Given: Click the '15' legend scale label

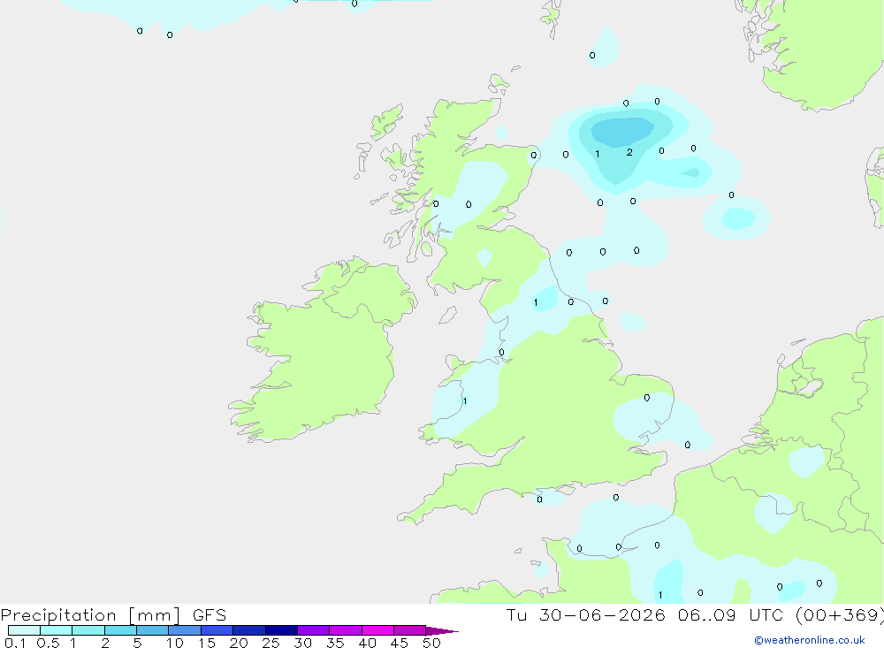Looking at the screenshot, I should (x=207, y=643).
